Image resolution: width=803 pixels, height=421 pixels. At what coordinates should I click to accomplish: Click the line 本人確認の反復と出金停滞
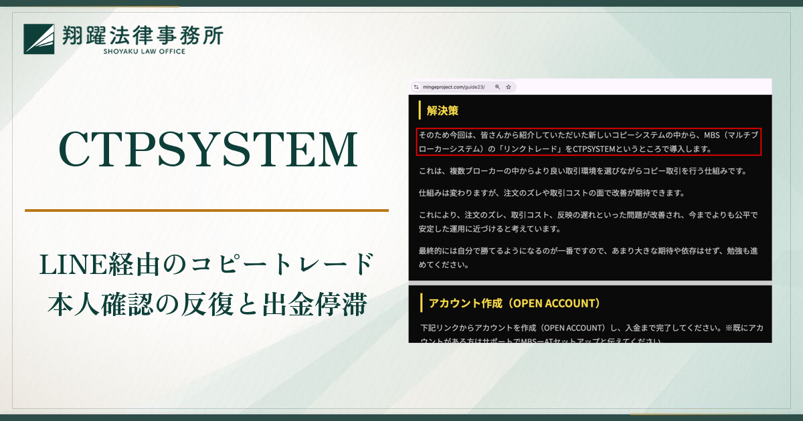tap(207, 304)
